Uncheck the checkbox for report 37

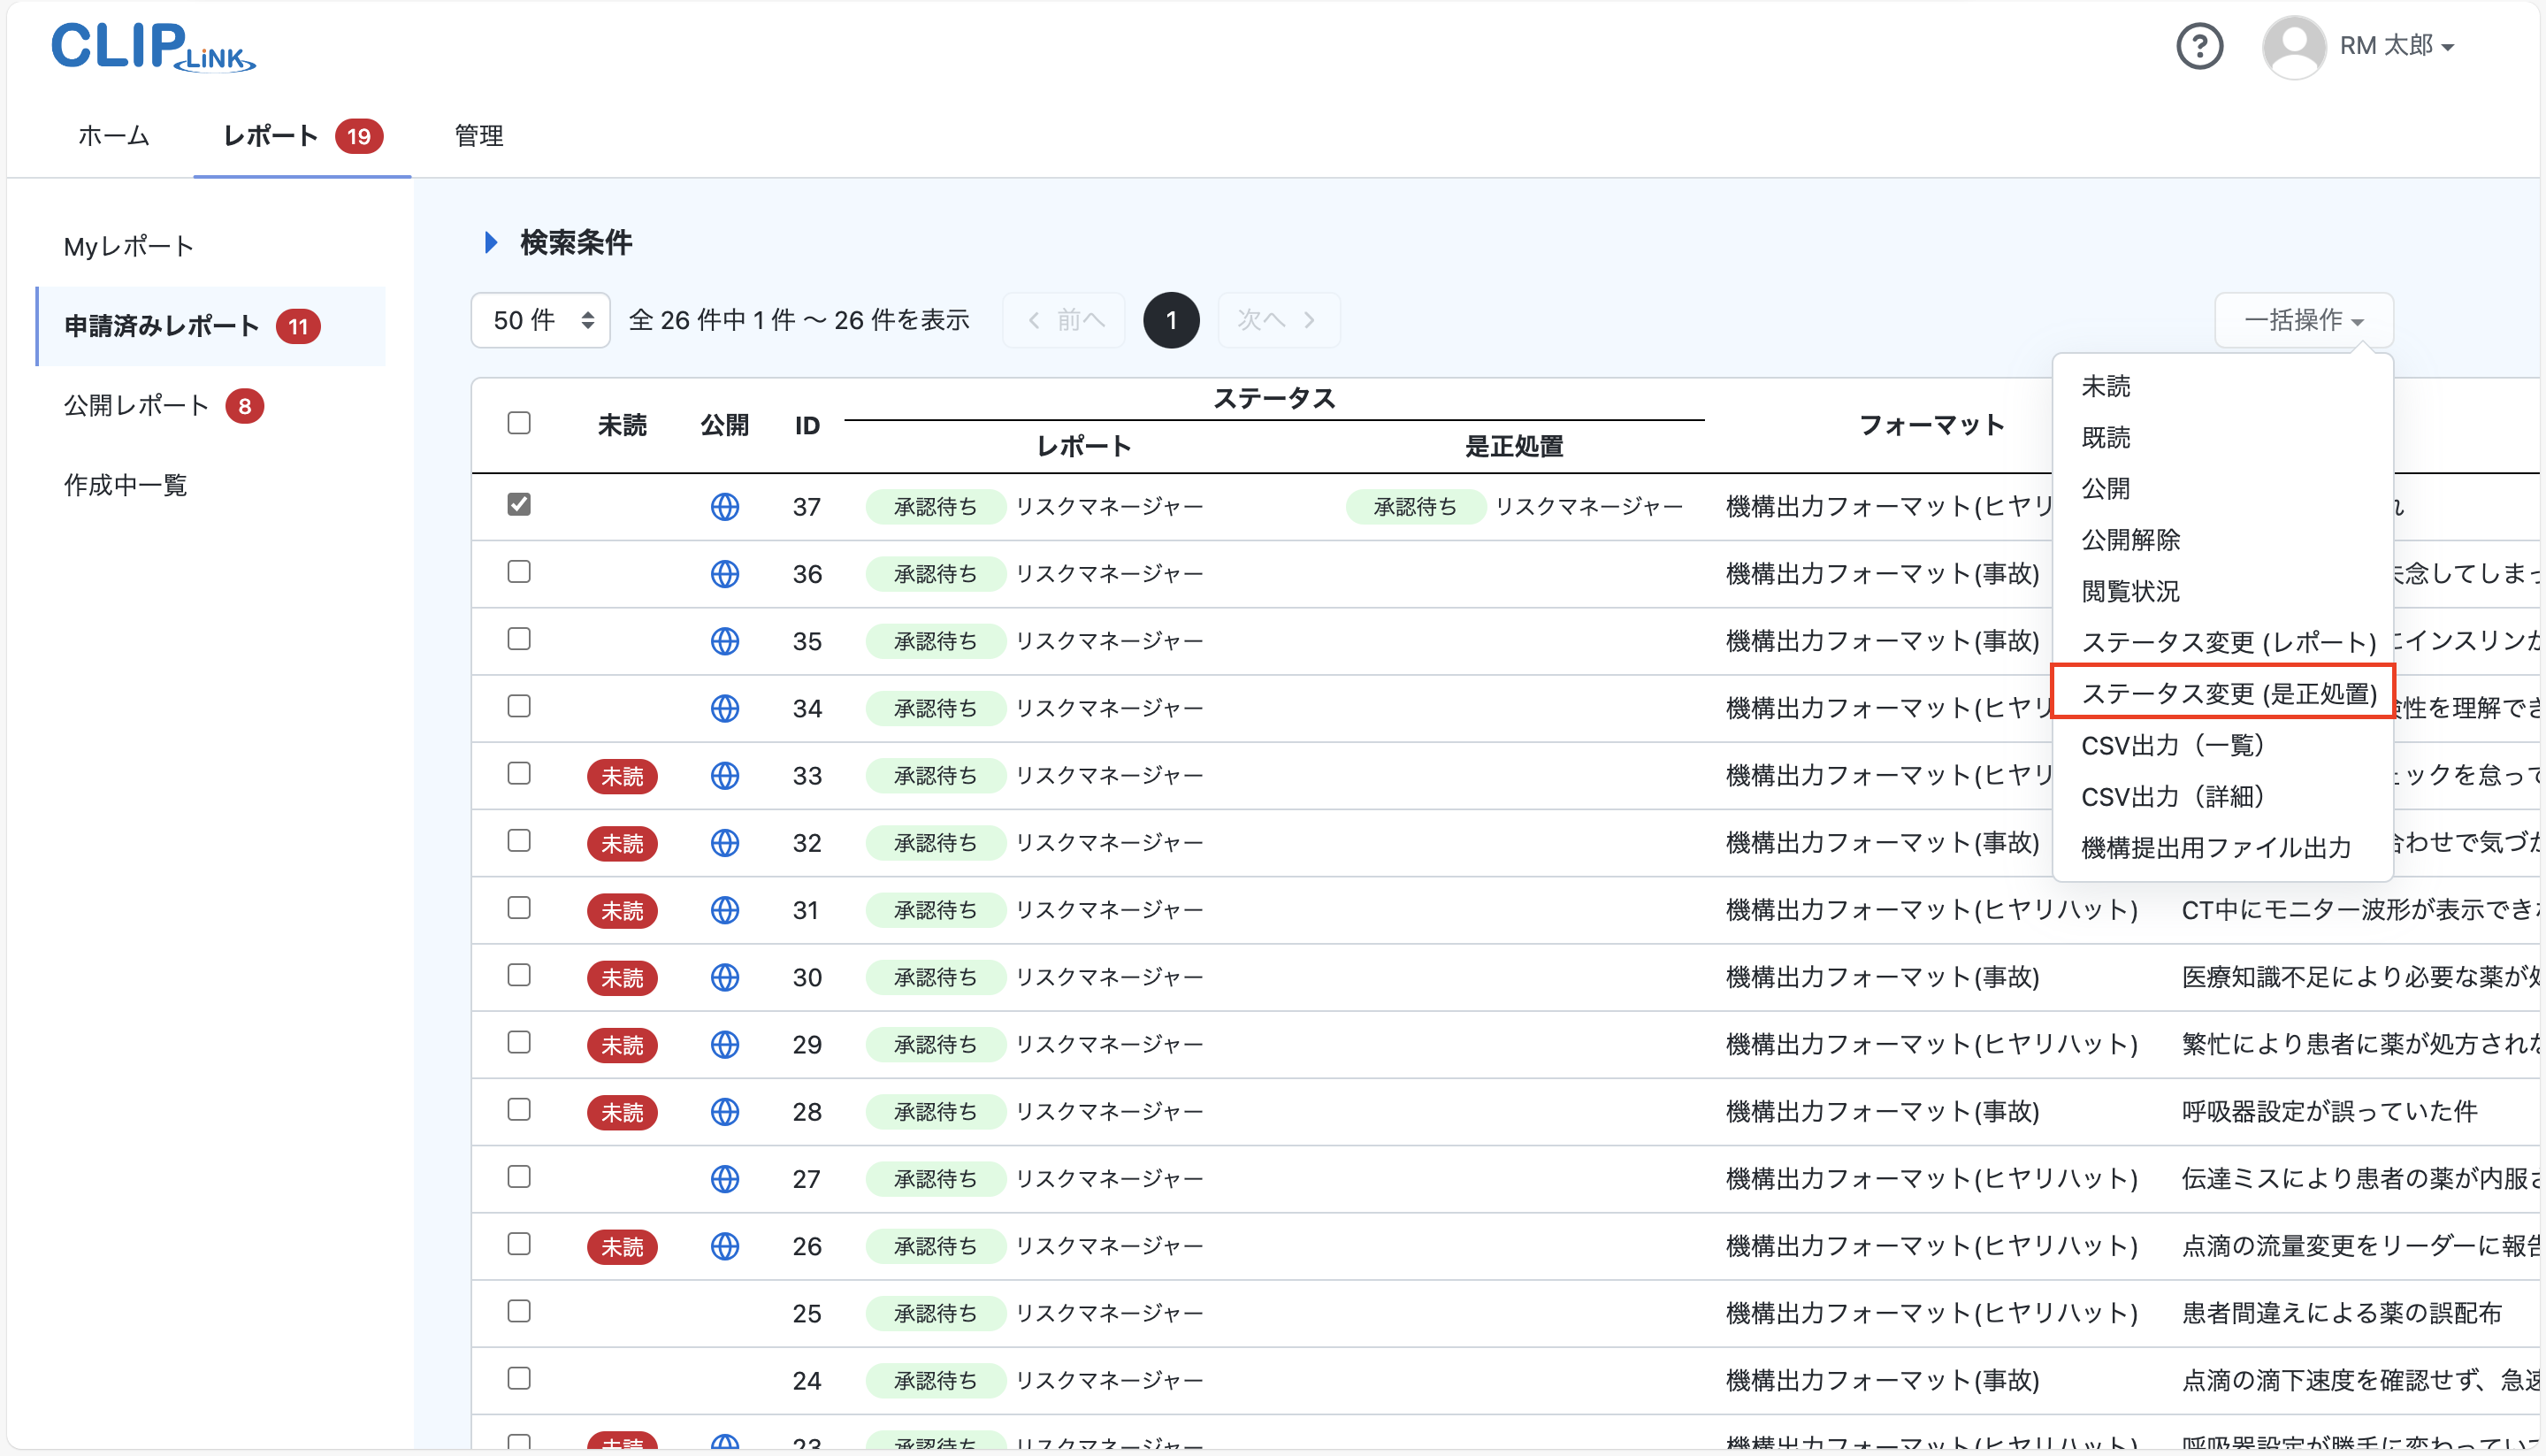tap(519, 505)
